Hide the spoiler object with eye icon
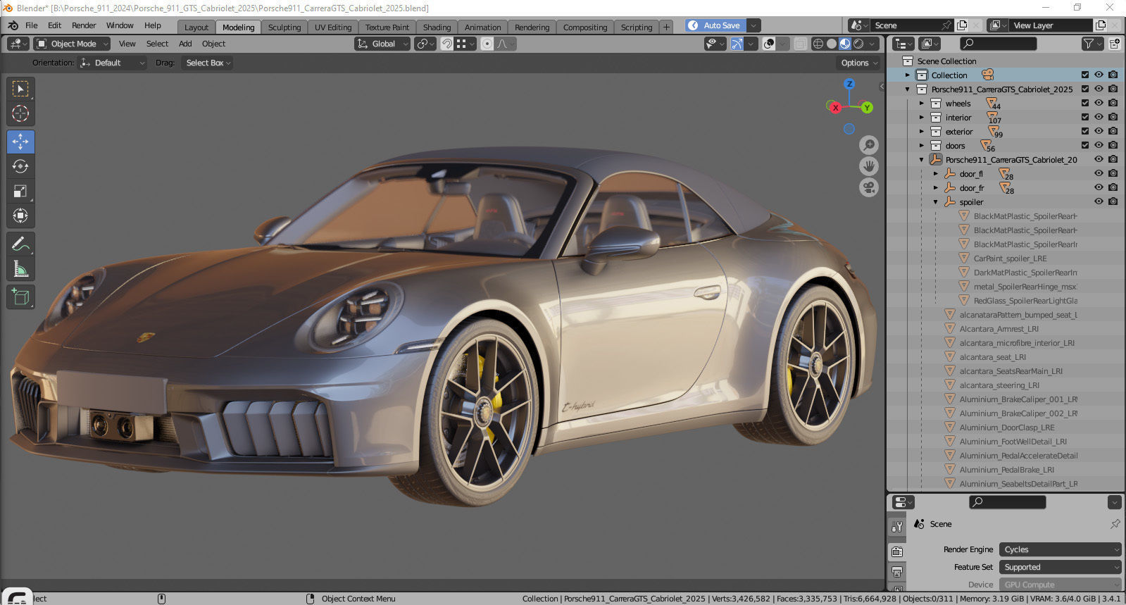This screenshot has width=1126, height=605. (x=1099, y=201)
